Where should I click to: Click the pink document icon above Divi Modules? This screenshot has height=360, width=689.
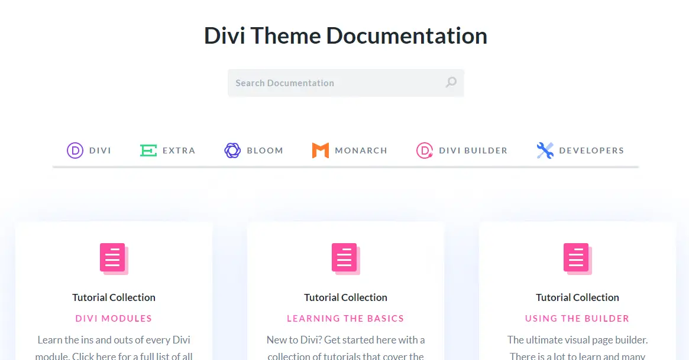[x=114, y=258]
